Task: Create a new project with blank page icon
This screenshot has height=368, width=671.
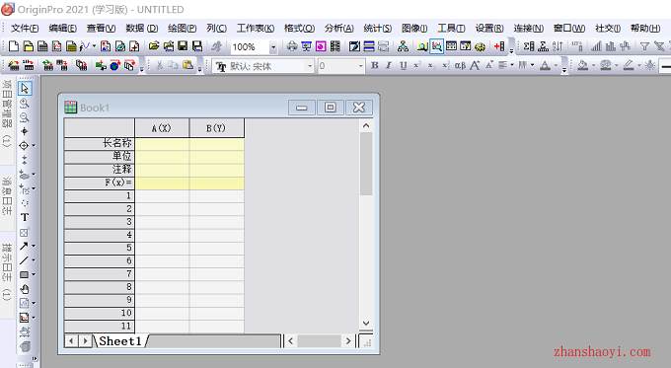Action: [14, 46]
